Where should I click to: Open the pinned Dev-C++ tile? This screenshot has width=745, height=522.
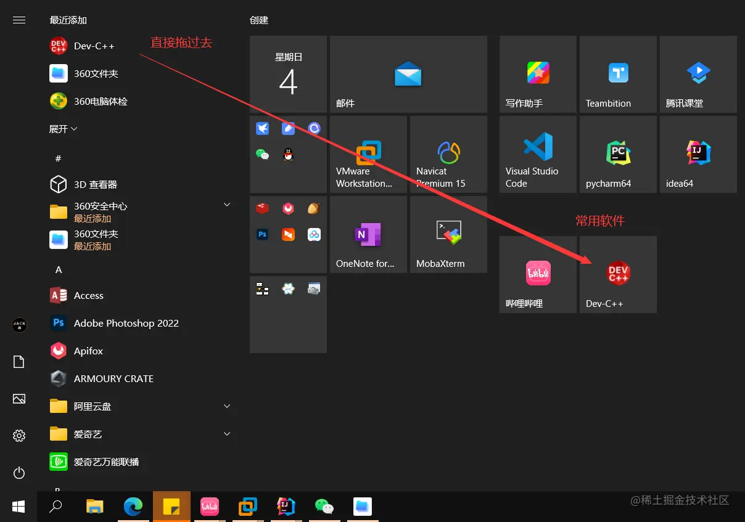coord(618,274)
